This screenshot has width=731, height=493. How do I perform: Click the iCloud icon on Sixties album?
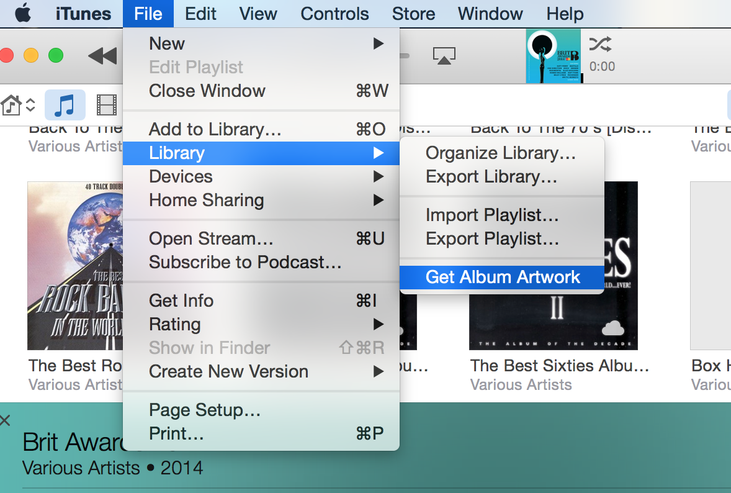point(612,327)
